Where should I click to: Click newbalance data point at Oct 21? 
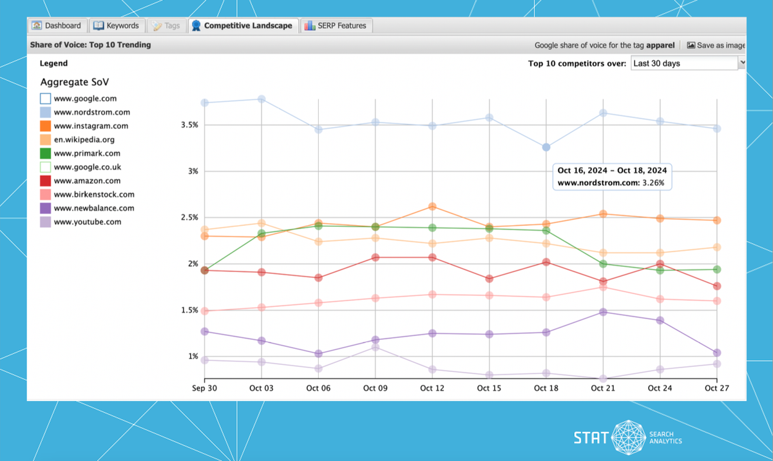(x=603, y=312)
